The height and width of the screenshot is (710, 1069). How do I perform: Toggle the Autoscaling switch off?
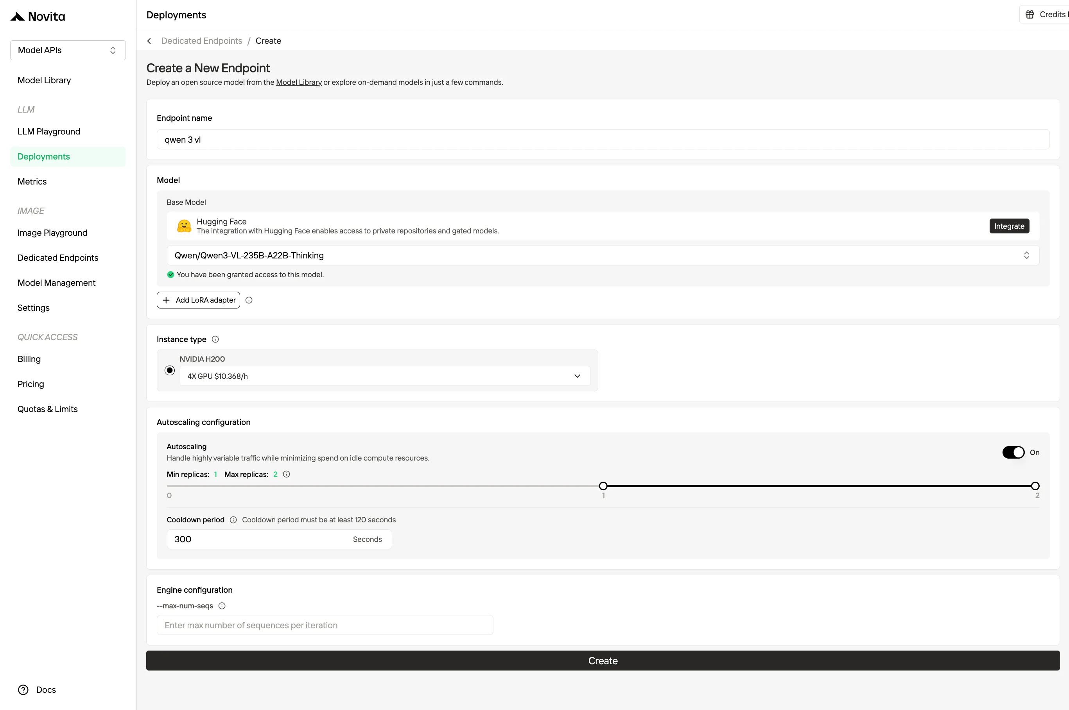pos(1013,452)
